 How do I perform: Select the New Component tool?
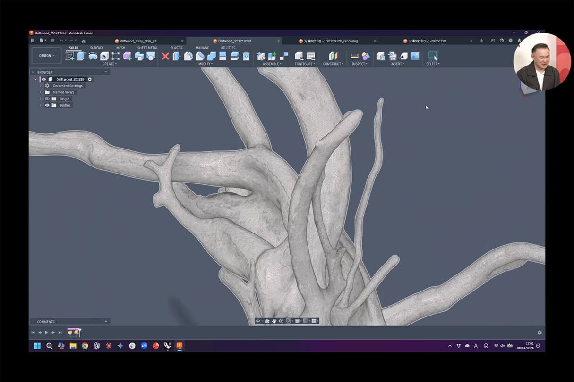pyautogui.click(x=272, y=56)
